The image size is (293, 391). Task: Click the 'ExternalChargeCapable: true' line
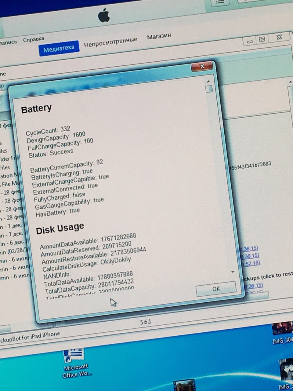(x=70, y=181)
